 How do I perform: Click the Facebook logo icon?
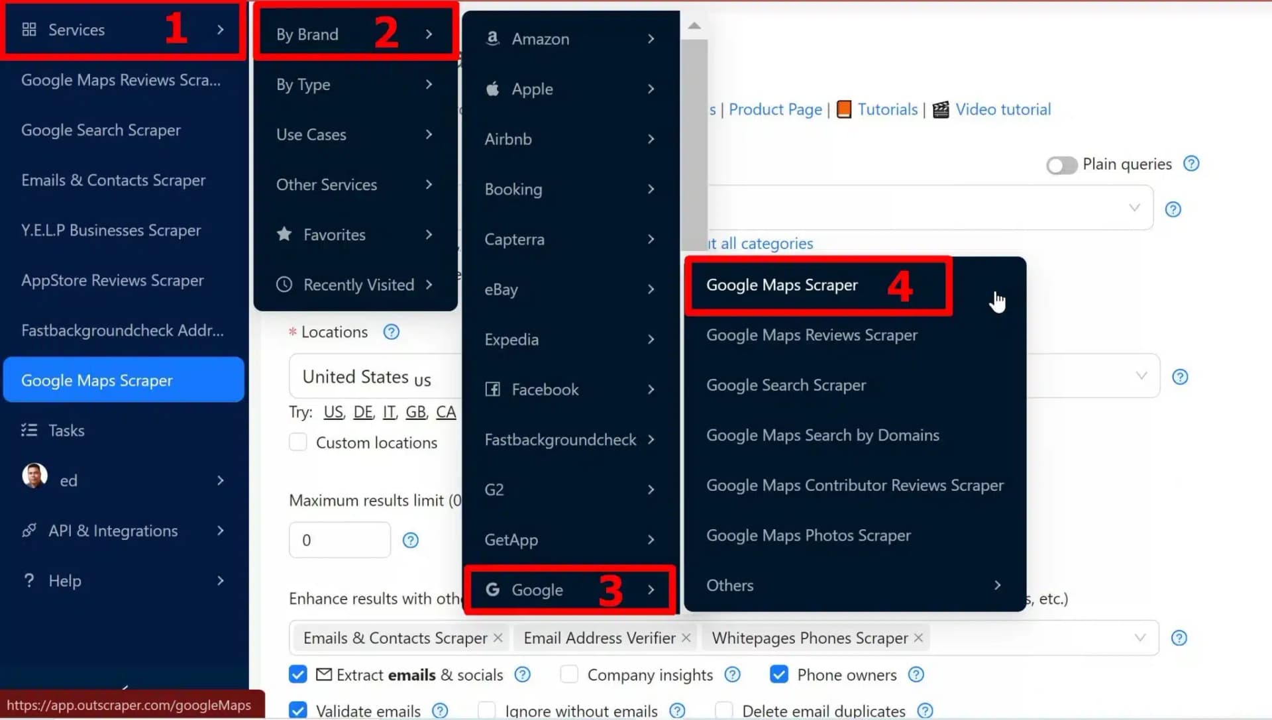[492, 389]
